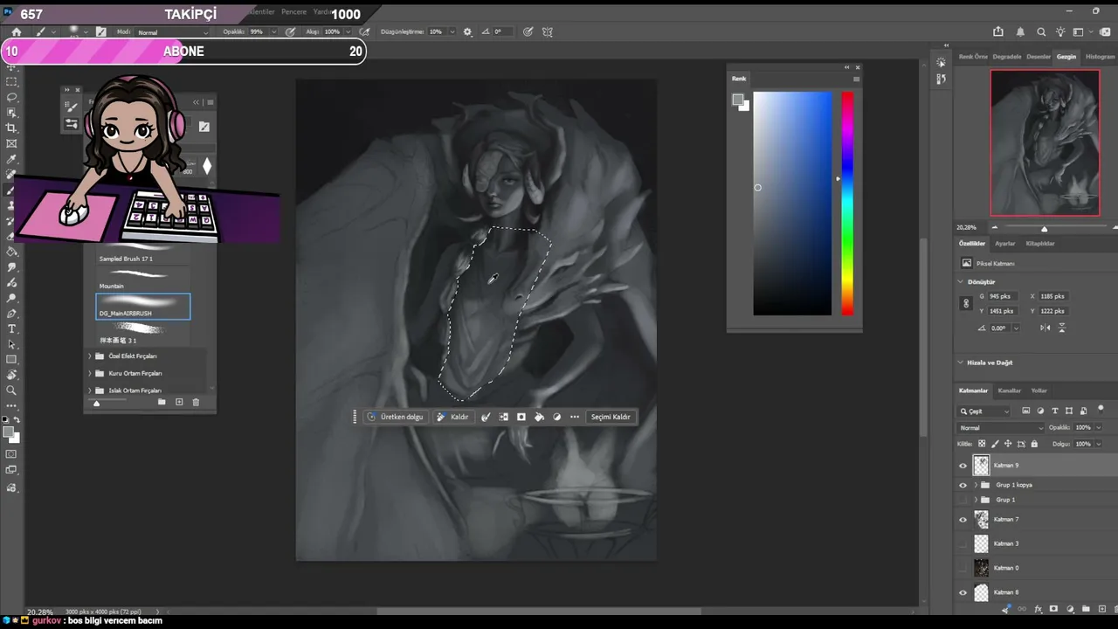Open the smoothing options gear icon

coord(467,31)
